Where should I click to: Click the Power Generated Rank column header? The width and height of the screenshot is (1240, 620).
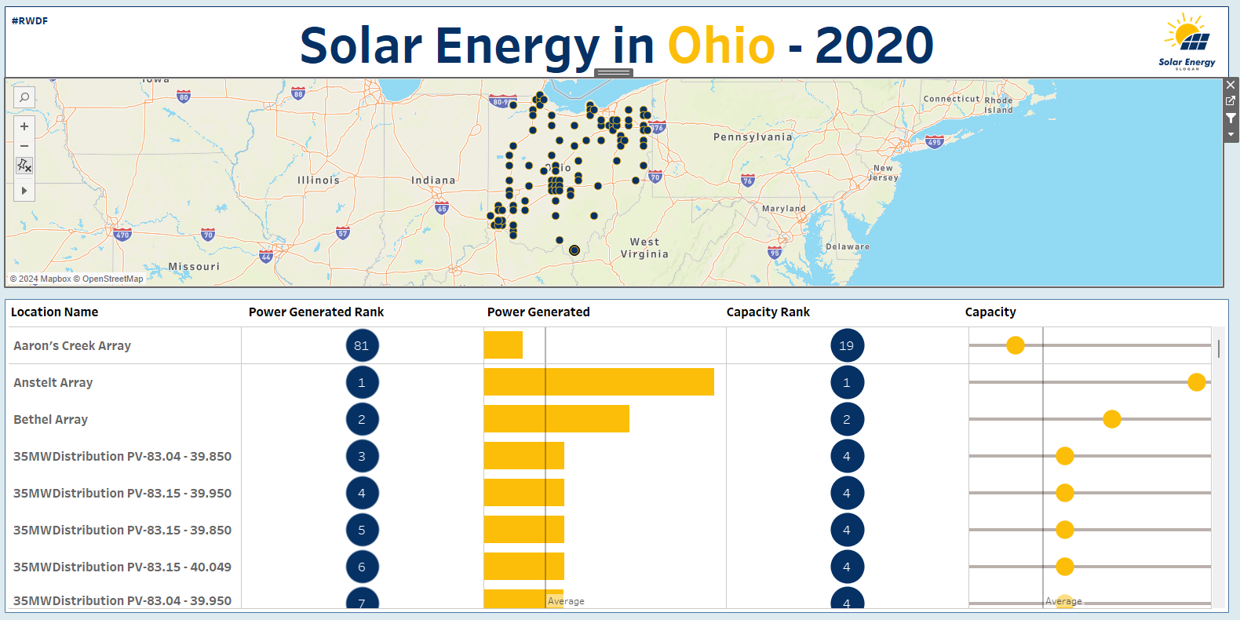click(x=316, y=312)
